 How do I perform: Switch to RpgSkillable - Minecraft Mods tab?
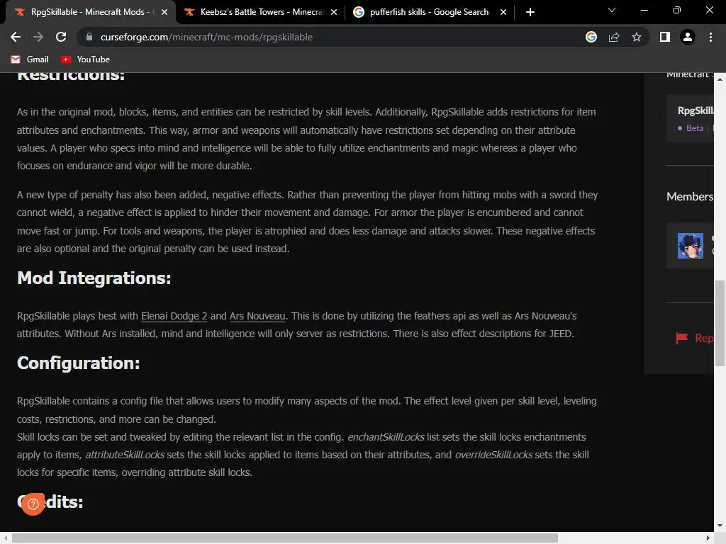tap(91, 12)
